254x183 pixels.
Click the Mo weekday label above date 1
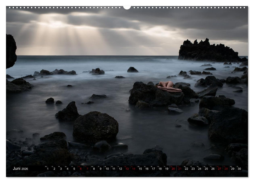point(47,166)
